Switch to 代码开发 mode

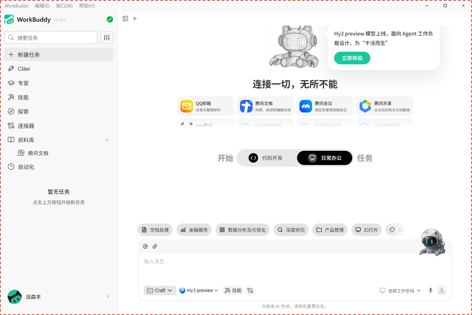click(266, 158)
